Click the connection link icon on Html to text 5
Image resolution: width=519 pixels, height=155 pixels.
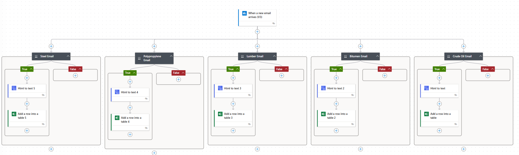43,95
